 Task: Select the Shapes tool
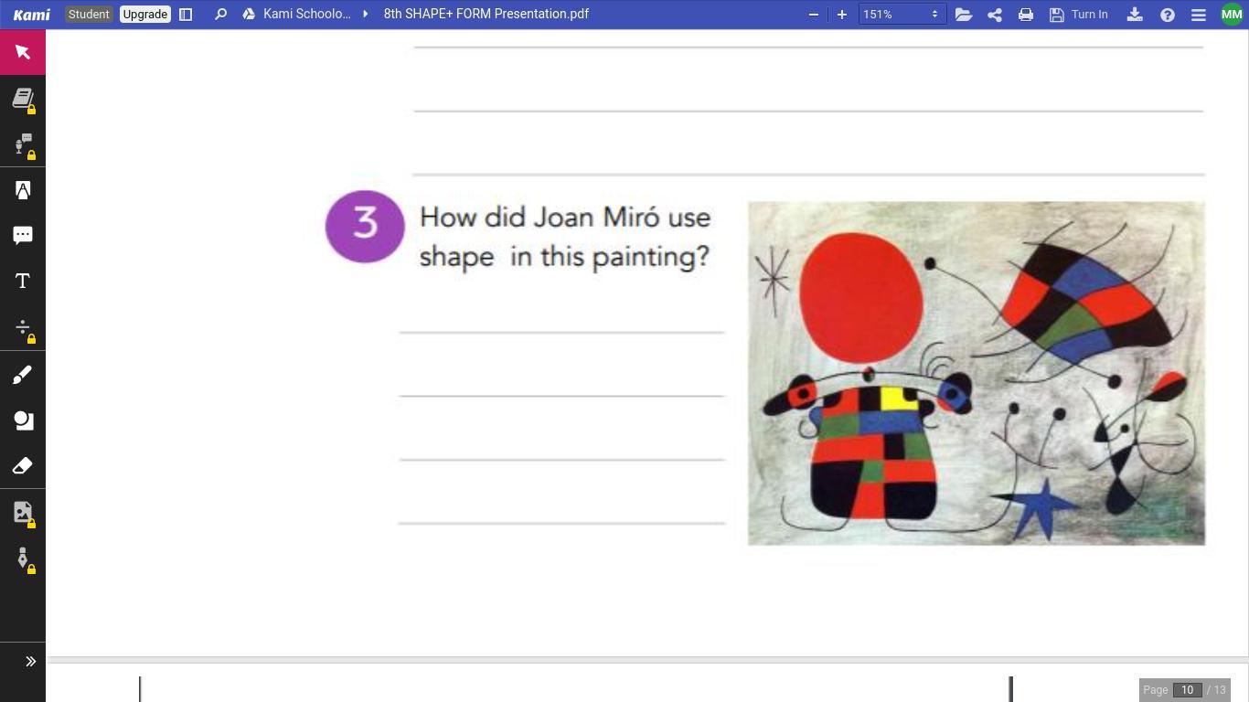point(23,420)
